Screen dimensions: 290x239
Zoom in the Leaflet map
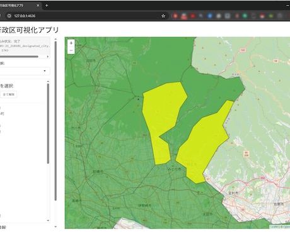click(x=71, y=43)
